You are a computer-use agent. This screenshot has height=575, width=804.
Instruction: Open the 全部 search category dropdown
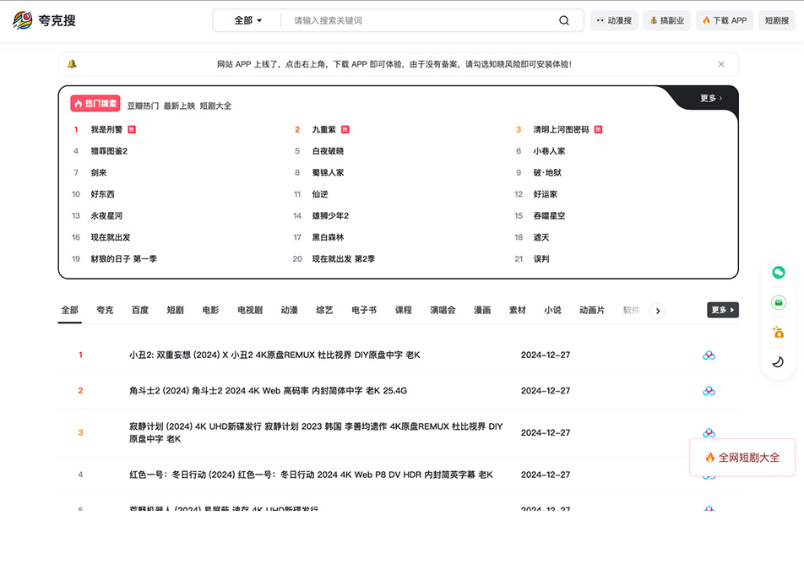247,20
